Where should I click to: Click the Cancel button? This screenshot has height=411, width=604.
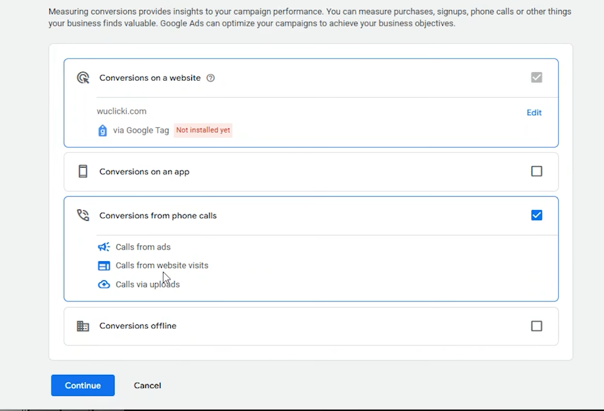pyautogui.click(x=147, y=385)
